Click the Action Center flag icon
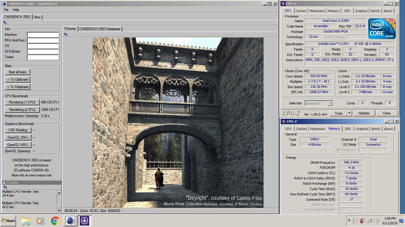This screenshot has height=227, width=405. (x=355, y=221)
